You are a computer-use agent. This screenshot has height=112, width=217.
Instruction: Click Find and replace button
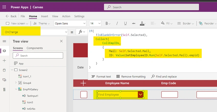(164, 76)
